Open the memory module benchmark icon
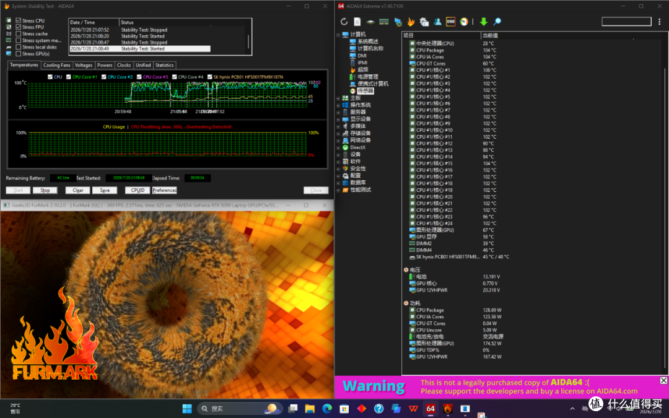 (384, 22)
